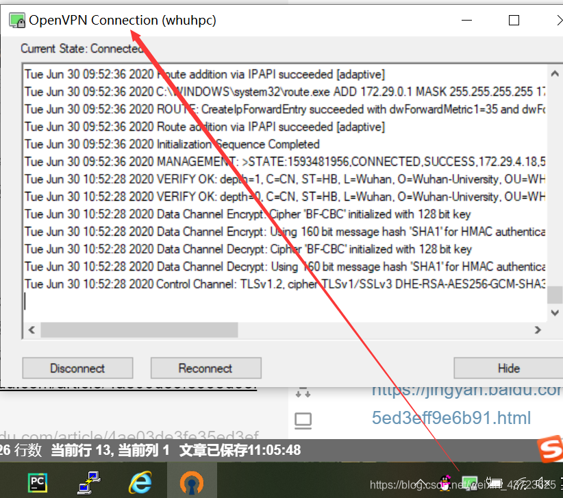This screenshot has width=563, height=498.
Task: Click the Sogou input method S icon
Action: [550, 449]
